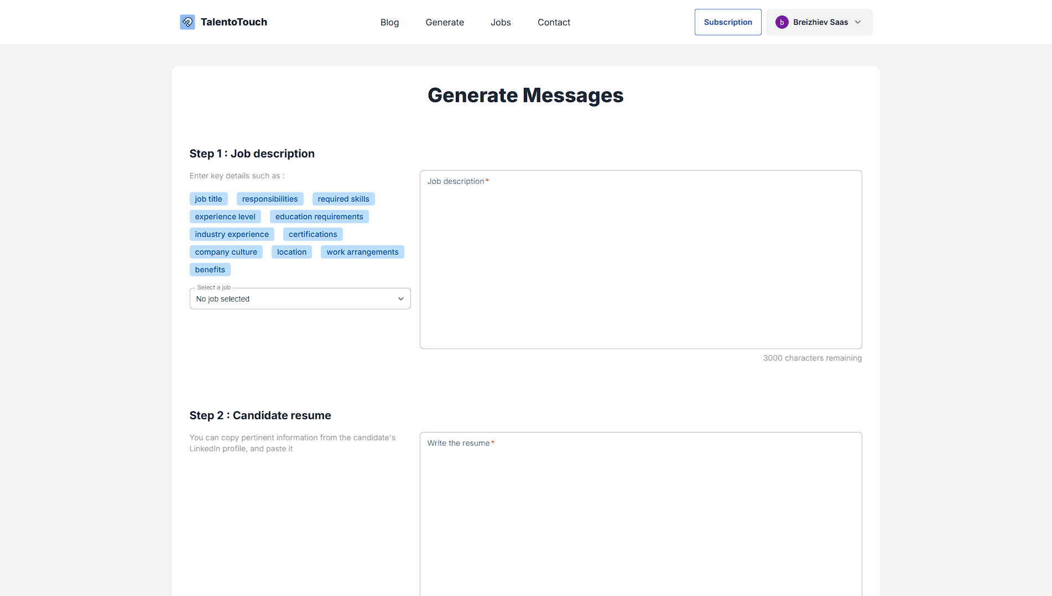Click the TalentoTouch logo icon
Screen dimensions: 1052x596
tap(188, 22)
